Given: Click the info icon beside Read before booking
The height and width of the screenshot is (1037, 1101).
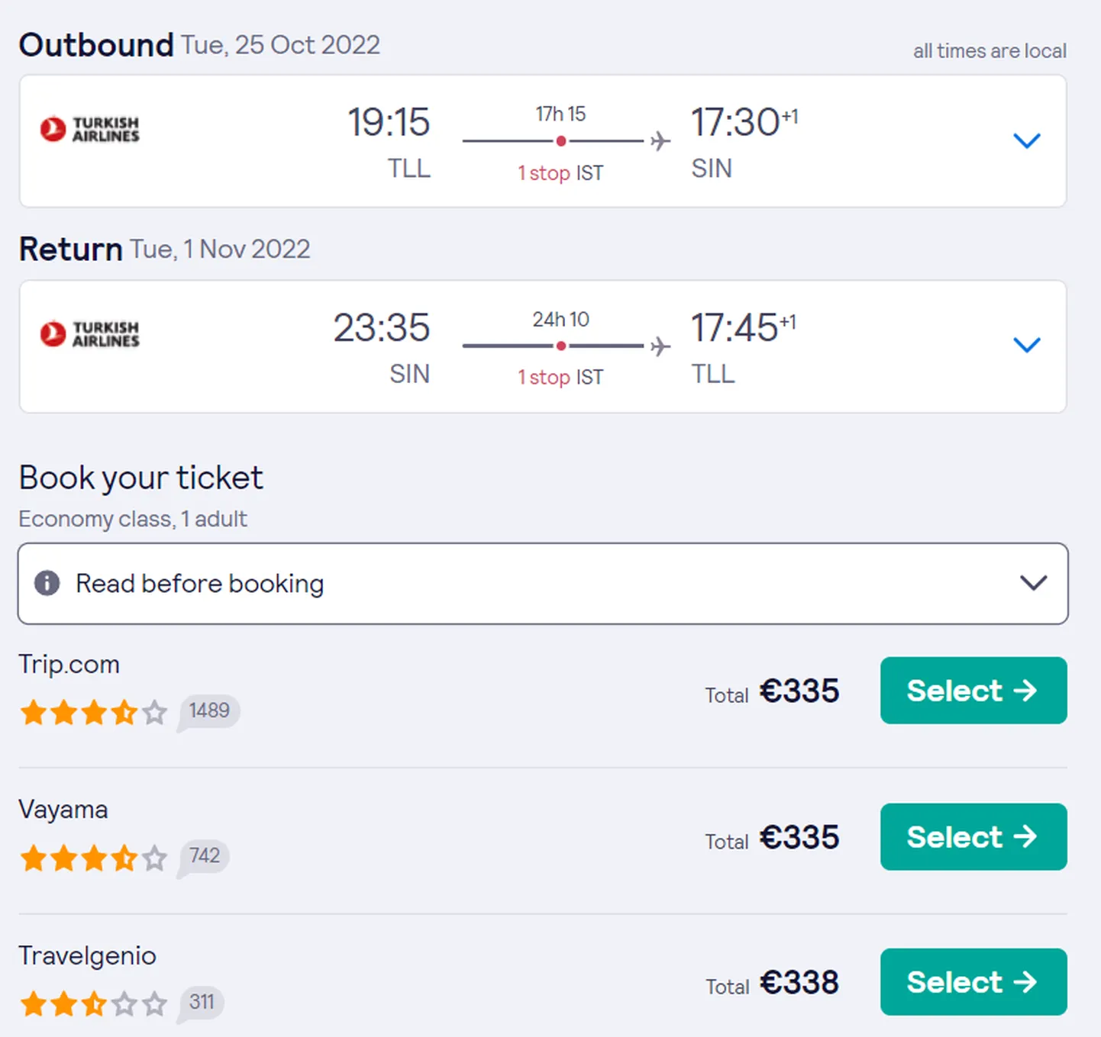Looking at the screenshot, I should (47, 583).
